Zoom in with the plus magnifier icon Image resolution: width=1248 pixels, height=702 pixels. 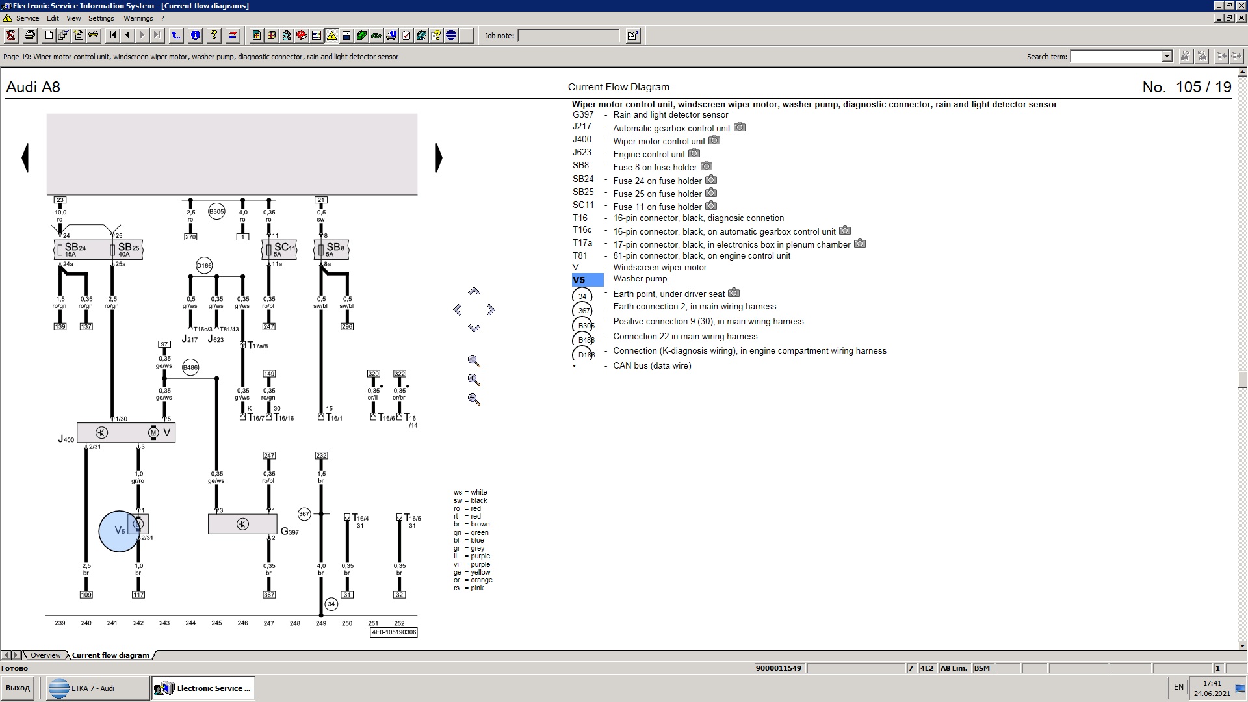pyautogui.click(x=474, y=380)
